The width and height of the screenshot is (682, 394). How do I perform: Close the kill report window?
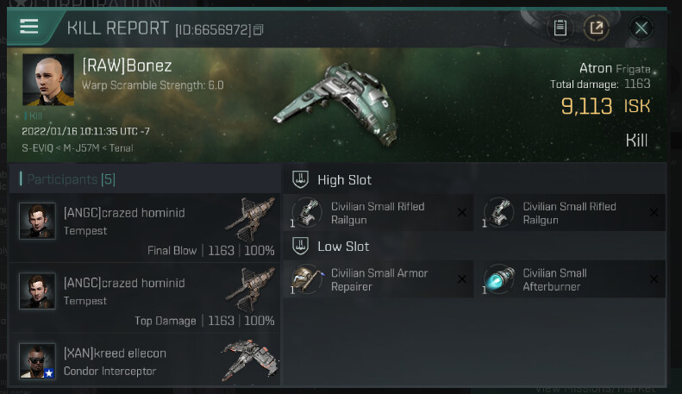(641, 28)
